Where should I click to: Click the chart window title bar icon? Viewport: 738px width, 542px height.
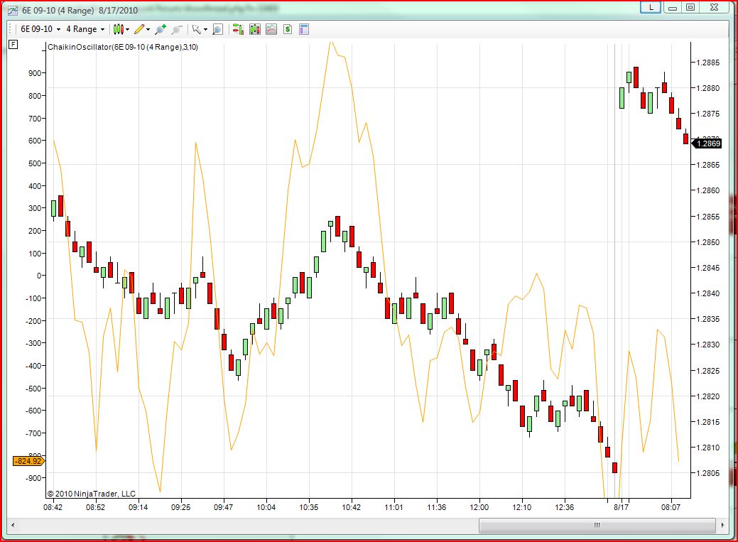[x=13, y=10]
